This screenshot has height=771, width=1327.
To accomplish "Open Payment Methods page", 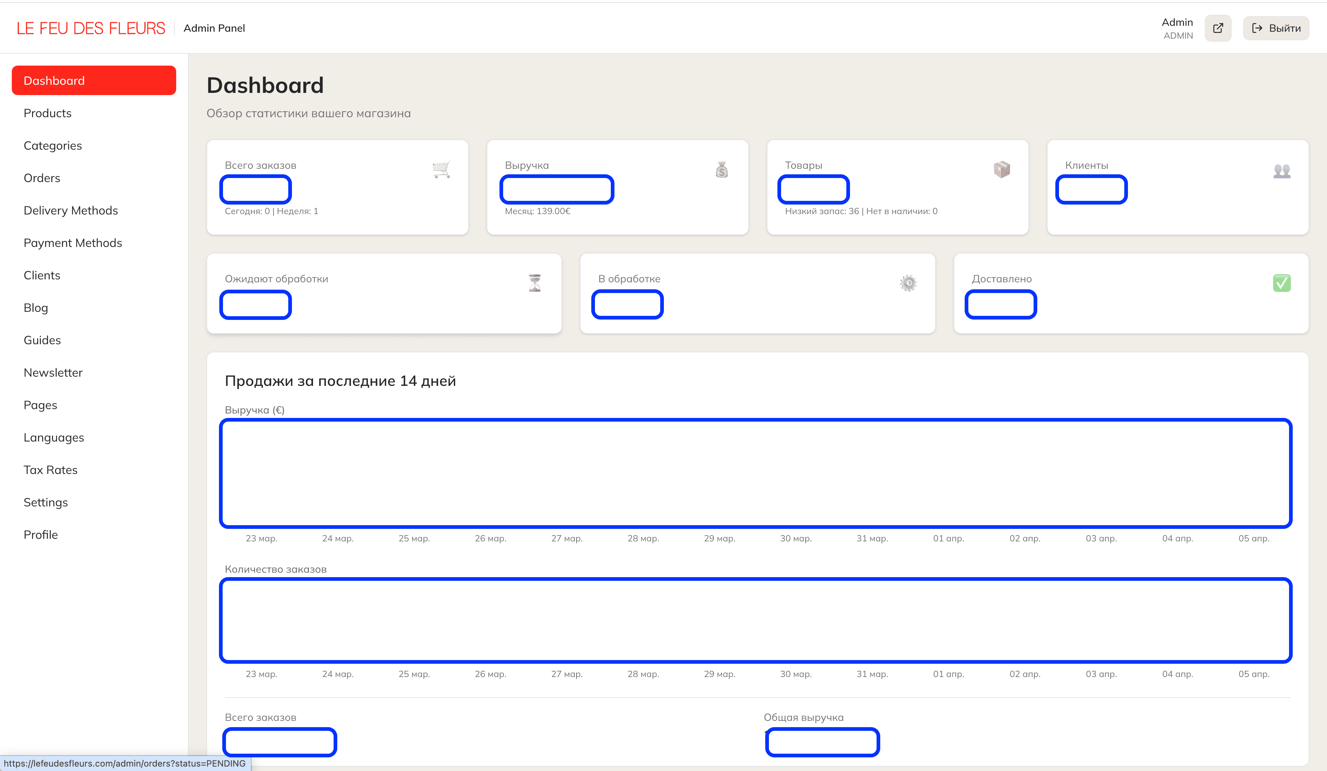I will tap(73, 243).
